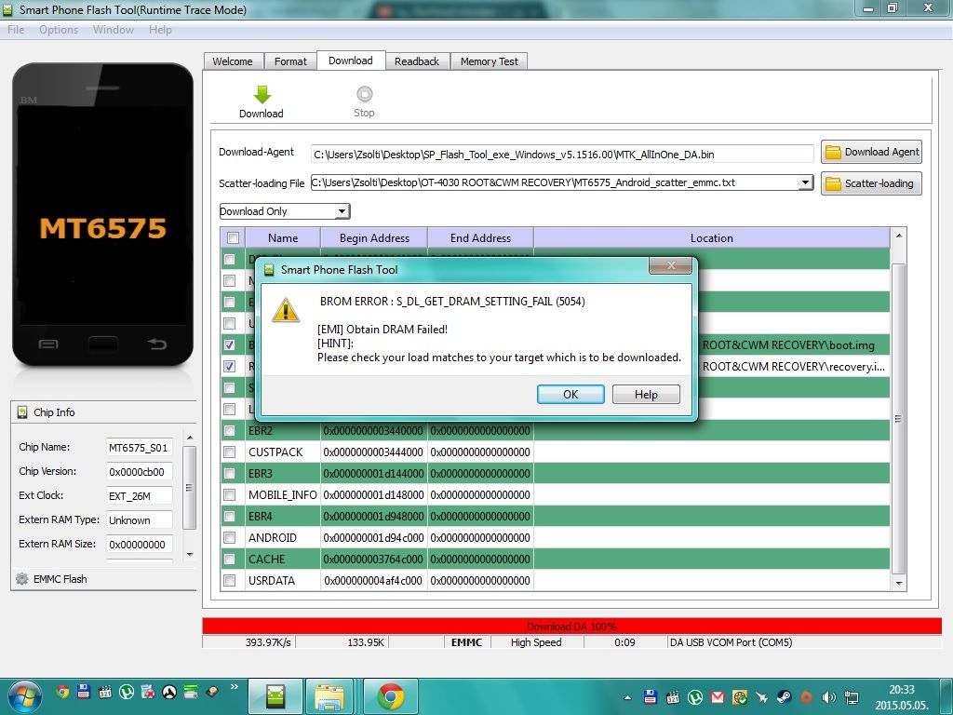Click the Download Agent browse button
Image resolution: width=953 pixels, height=715 pixels.
[x=871, y=152]
